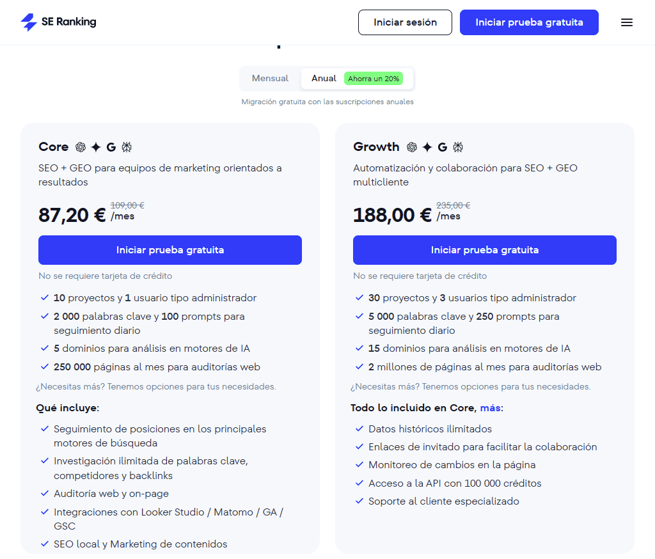Screen dimensions: 655x559
Task: Start the free trial on the Growth plan
Action: (484, 250)
